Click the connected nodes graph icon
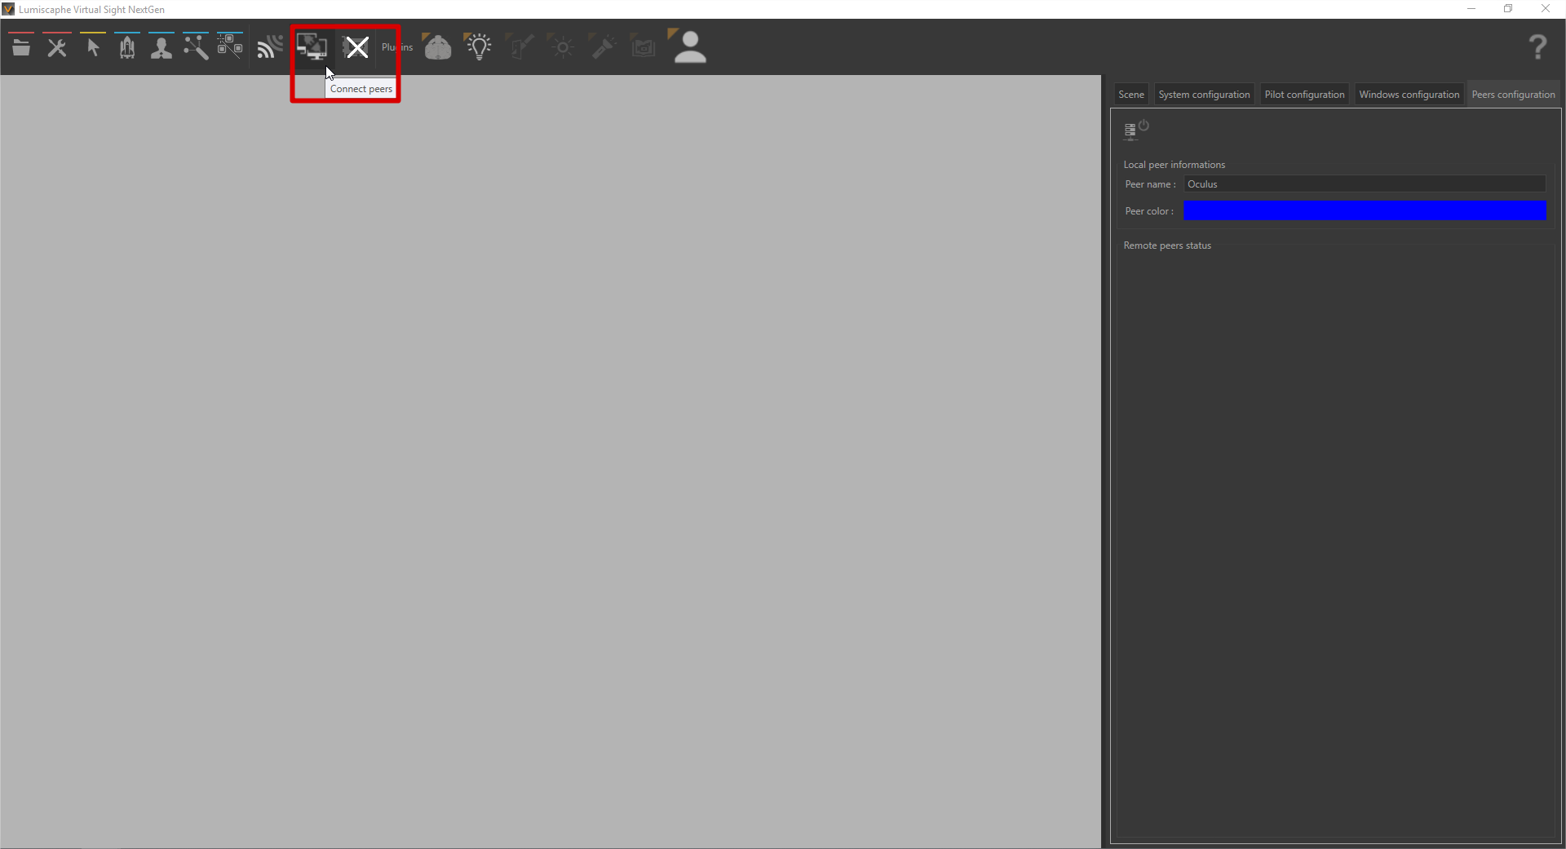The width and height of the screenshot is (1566, 849). tap(196, 48)
